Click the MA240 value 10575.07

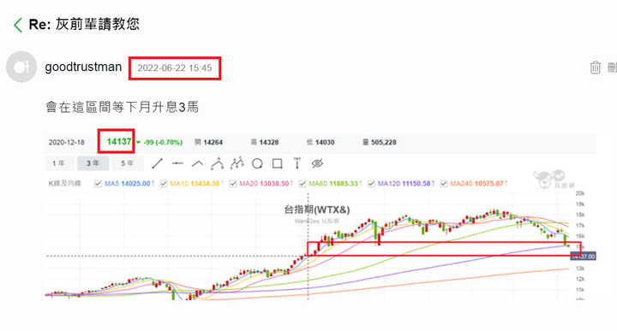tap(489, 183)
